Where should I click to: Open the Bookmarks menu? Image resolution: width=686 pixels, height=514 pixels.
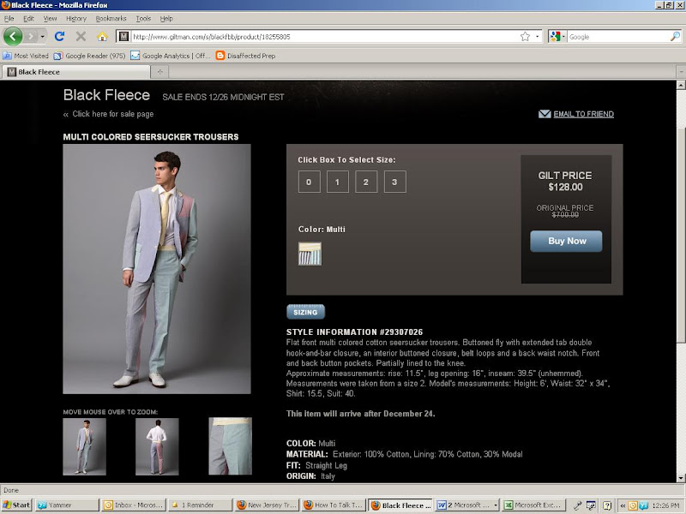[111, 18]
